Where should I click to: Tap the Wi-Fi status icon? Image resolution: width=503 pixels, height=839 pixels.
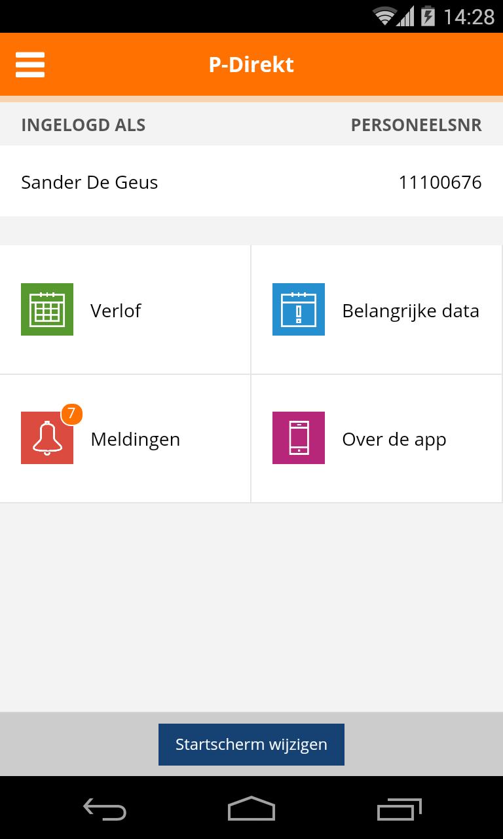pyautogui.click(x=384, y=16)
